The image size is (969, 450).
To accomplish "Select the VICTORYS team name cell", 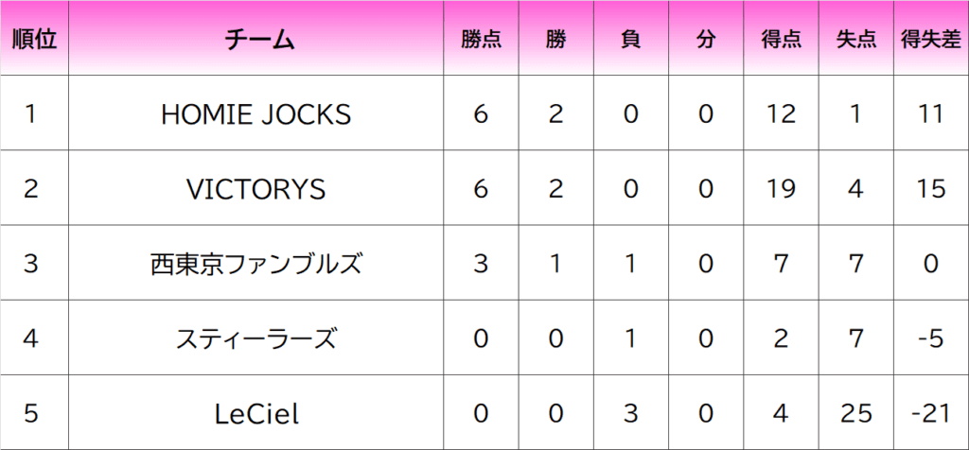I will (255, 189).
